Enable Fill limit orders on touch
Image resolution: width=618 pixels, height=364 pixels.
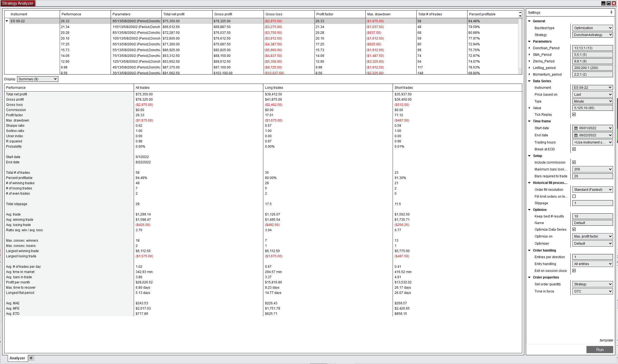pos(574,196)
